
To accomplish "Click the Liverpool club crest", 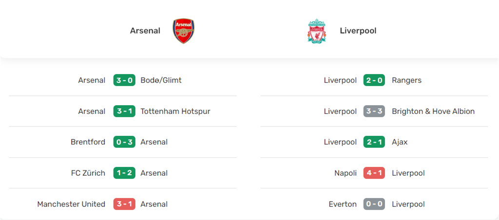I will coord(317,31).
